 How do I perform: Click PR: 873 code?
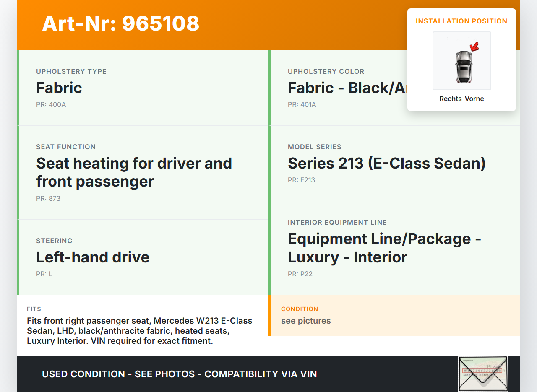point(48,198)
